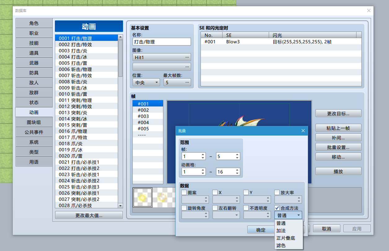Open the empty second image chooser

[x=162, y=67]
